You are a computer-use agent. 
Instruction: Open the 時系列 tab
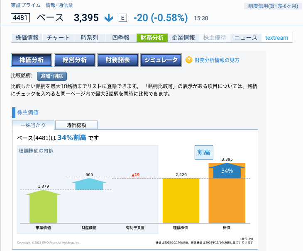coord(90,38)
